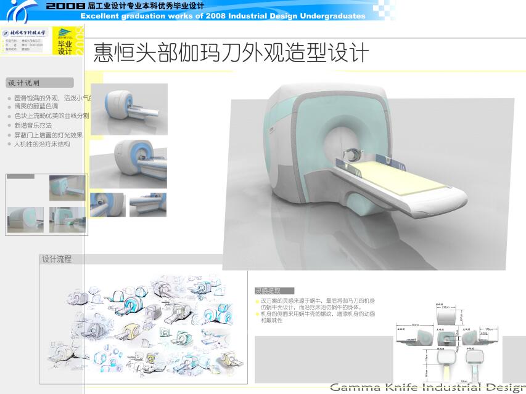The height and width of the screenshot is (394, 526).
Task: Open small close-up render thumbnail of machine bore
Action: [108, 205]
